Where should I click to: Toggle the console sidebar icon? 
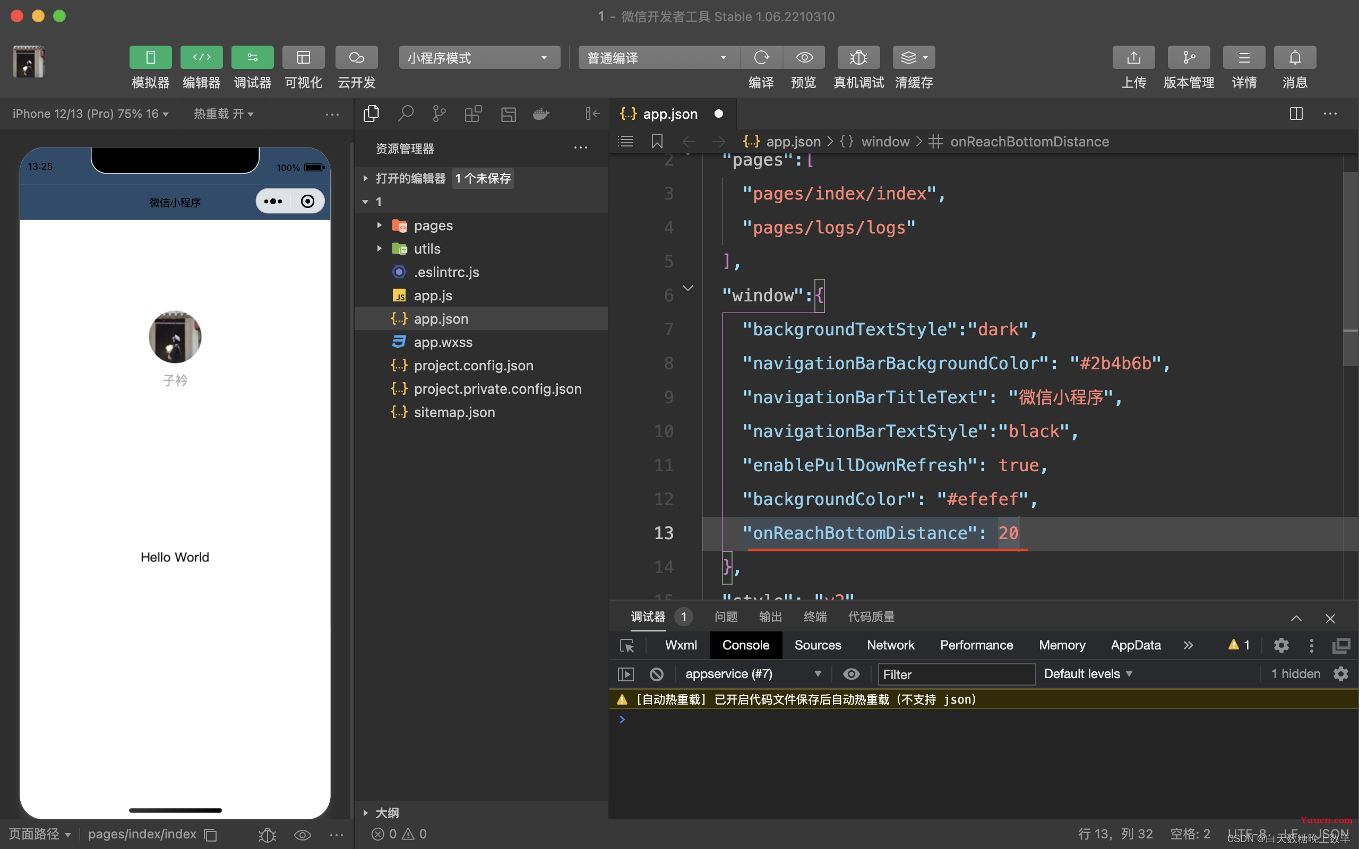click(x=625, y=674)
